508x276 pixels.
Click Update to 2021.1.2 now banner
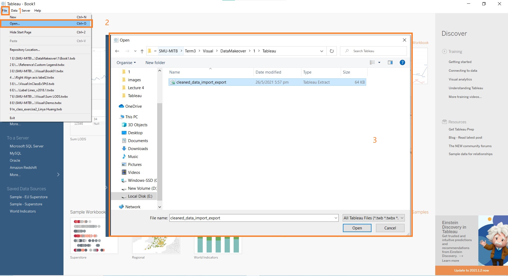pyautogui.click(x=471, y=270)
